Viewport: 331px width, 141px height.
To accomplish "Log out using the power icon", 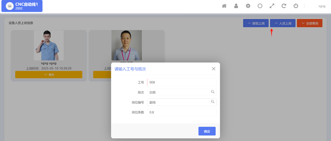I will (x=296, y=6).
